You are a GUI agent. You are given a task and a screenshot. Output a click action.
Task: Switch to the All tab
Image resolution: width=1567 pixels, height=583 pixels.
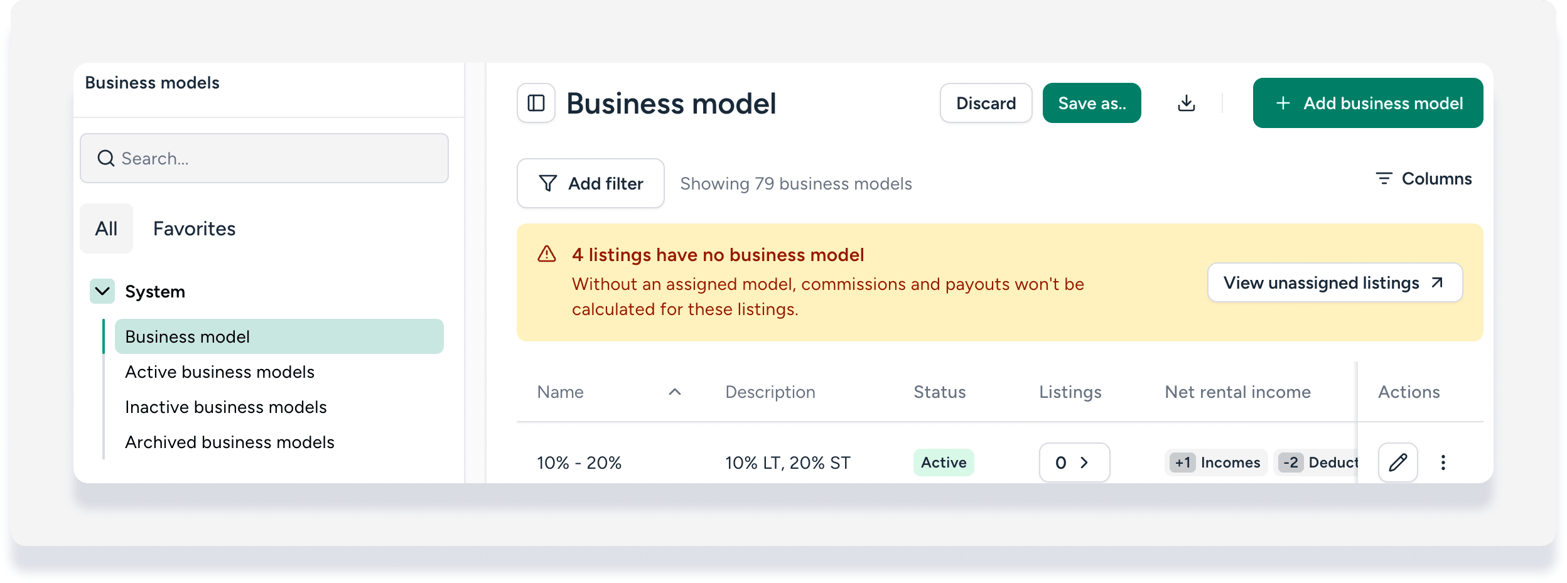(x=106, y=228)
